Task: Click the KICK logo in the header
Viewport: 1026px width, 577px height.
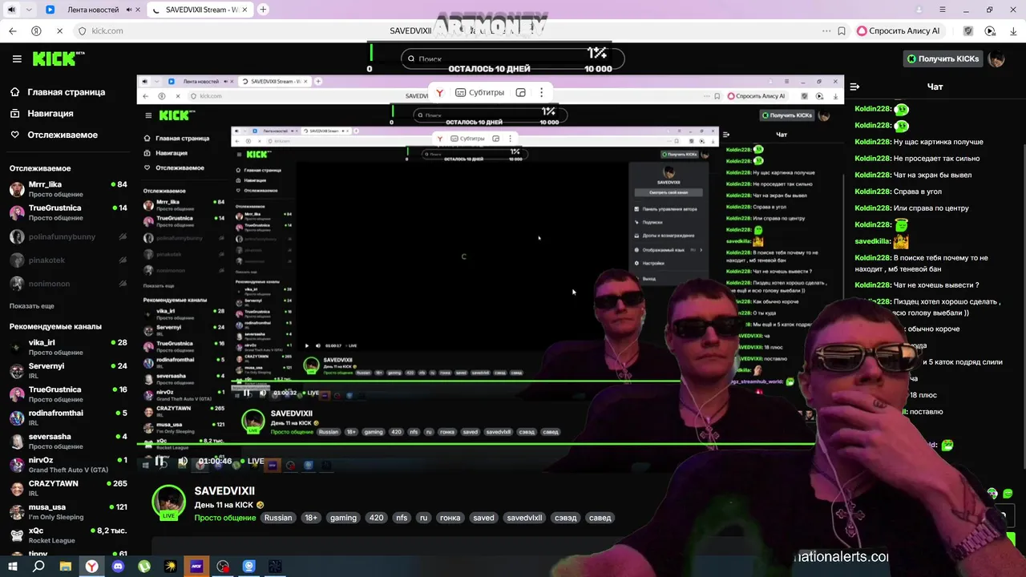Action: [58, 59]
